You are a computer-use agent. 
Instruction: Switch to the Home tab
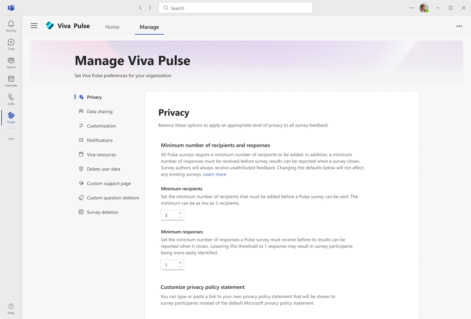112,27
